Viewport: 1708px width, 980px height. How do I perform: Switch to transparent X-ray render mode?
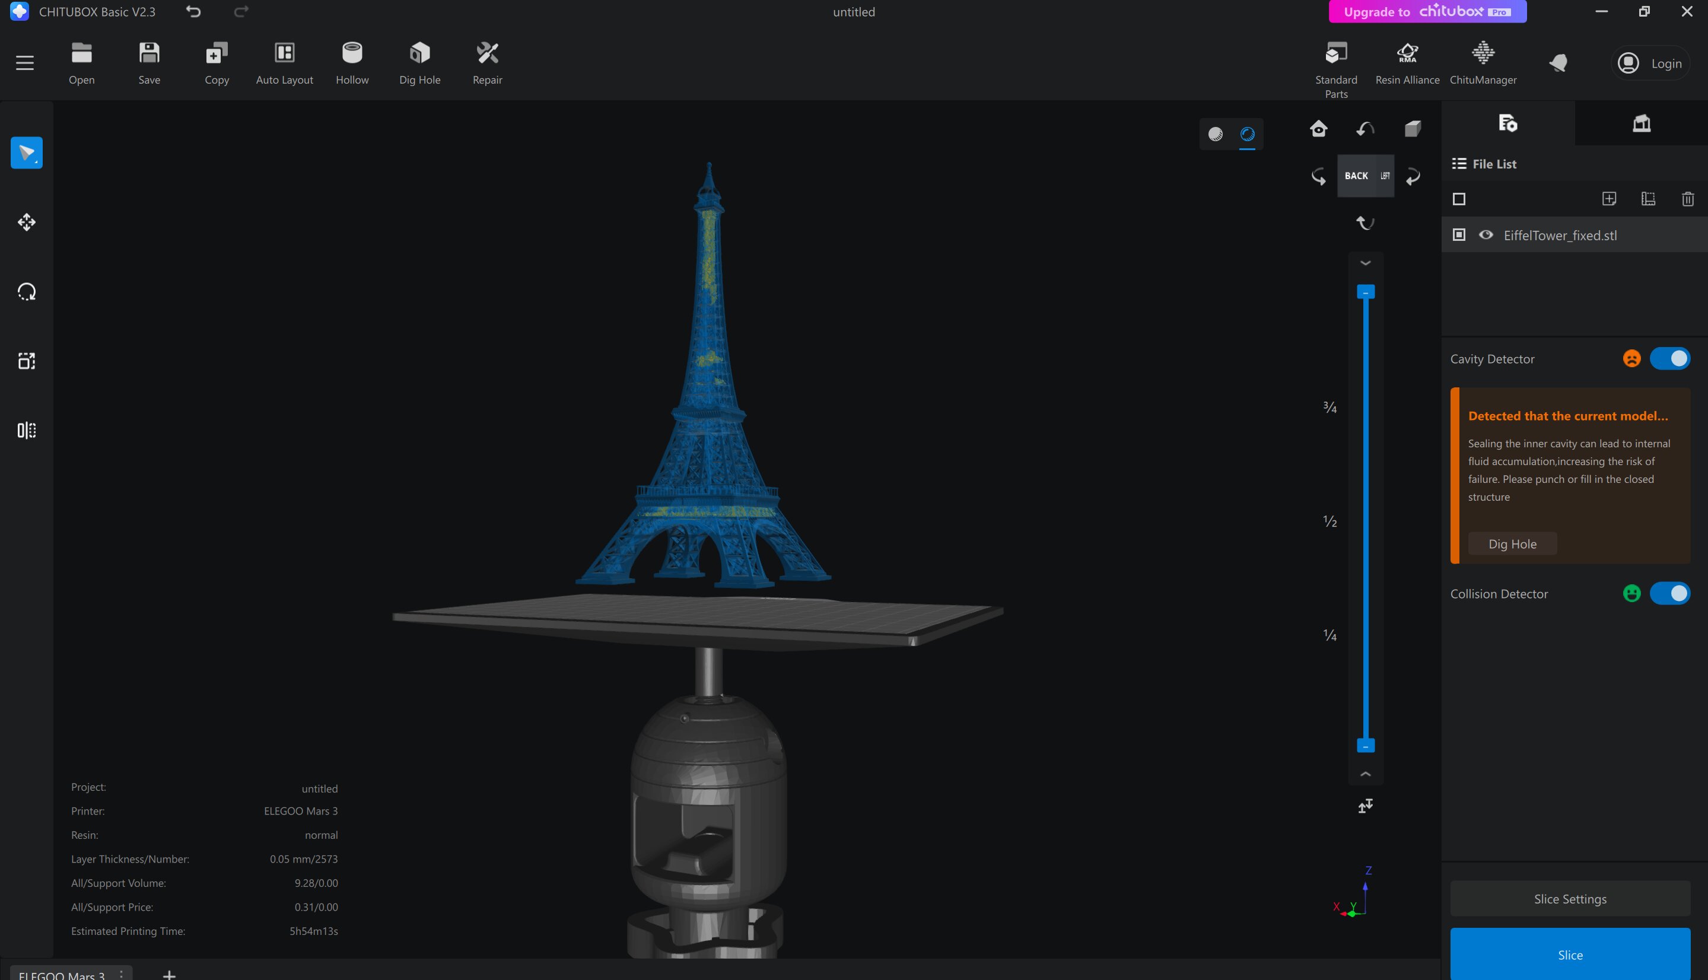[x=1247, y=134]
